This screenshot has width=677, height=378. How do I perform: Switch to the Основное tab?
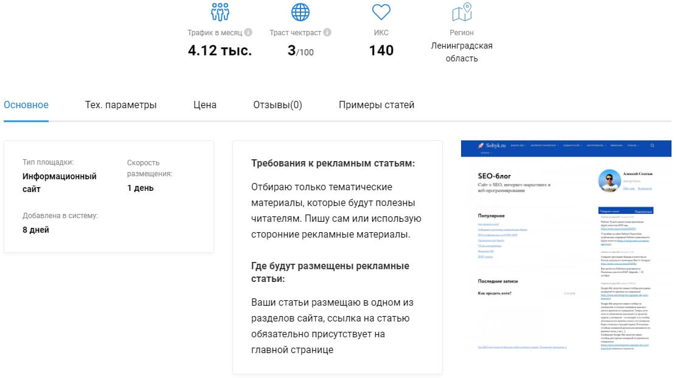26,105
